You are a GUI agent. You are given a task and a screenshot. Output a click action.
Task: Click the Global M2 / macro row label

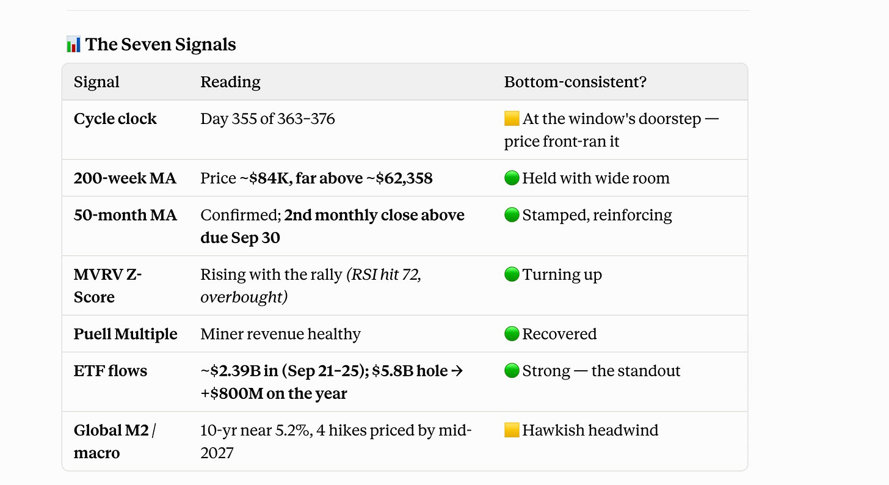115,442
